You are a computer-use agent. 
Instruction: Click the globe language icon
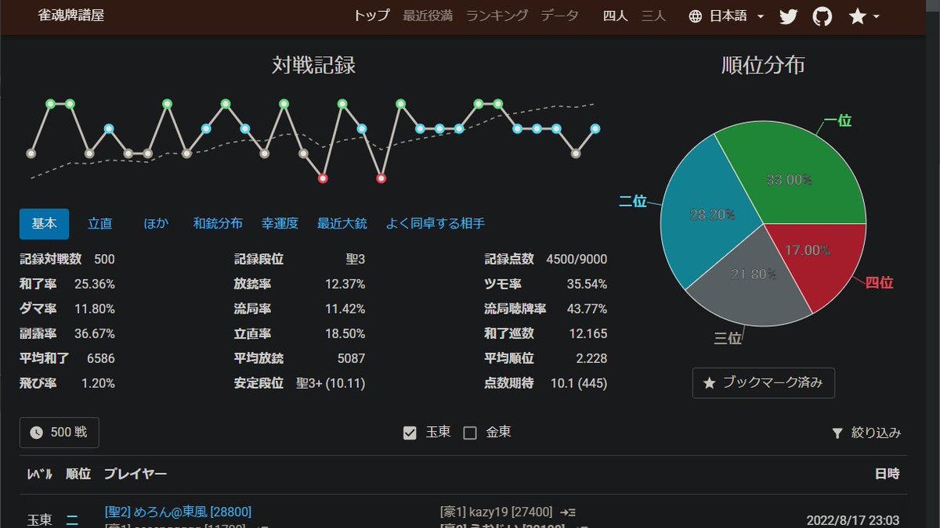(696, 16)
